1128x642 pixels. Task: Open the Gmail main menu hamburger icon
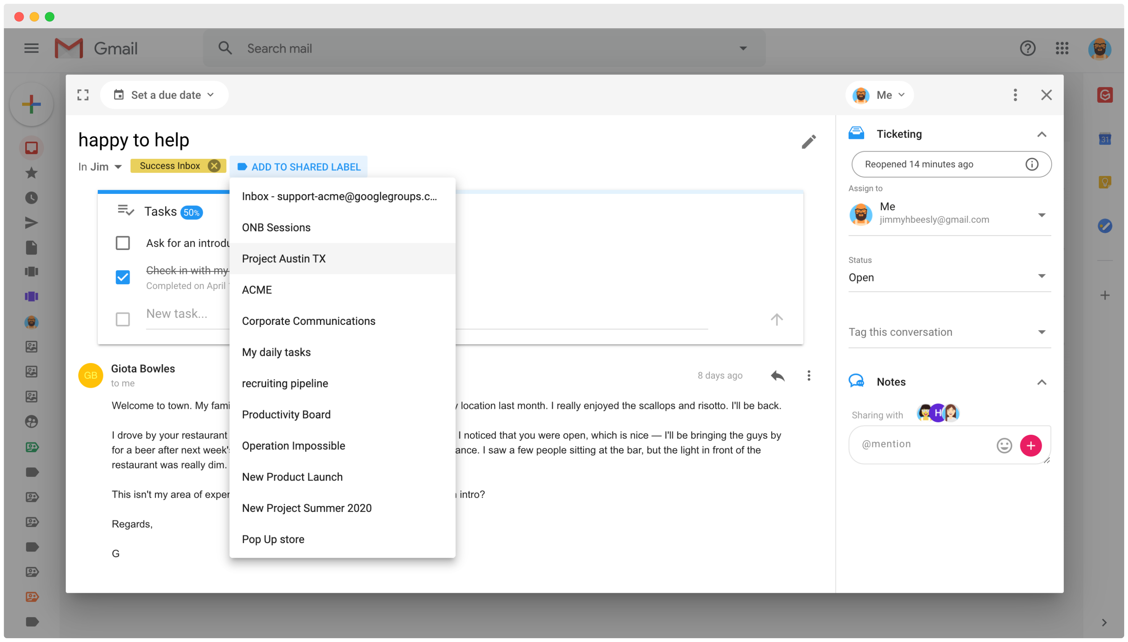[x=31, y=48]
